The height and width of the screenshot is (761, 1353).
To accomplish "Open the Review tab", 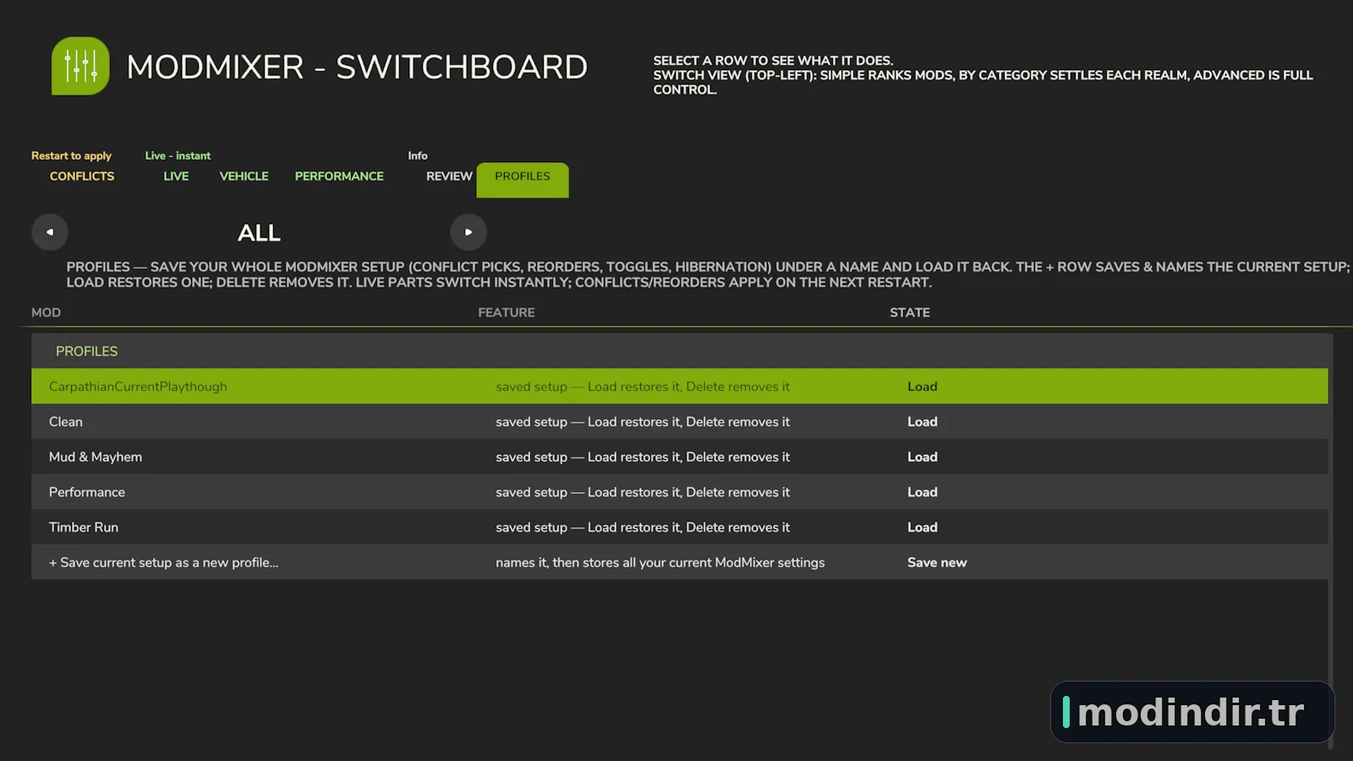I will pos(449,176).
